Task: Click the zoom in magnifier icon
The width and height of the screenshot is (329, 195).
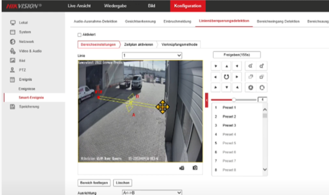Action: coord(262,66)
